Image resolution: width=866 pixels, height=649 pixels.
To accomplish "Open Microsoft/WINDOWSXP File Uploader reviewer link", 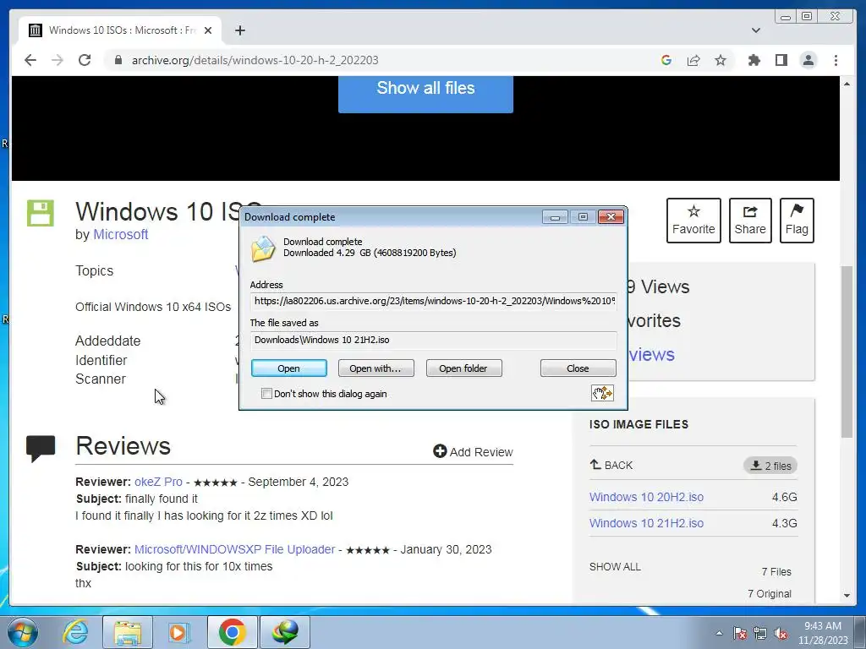I will pyautogui.click(x=235, y=549).
